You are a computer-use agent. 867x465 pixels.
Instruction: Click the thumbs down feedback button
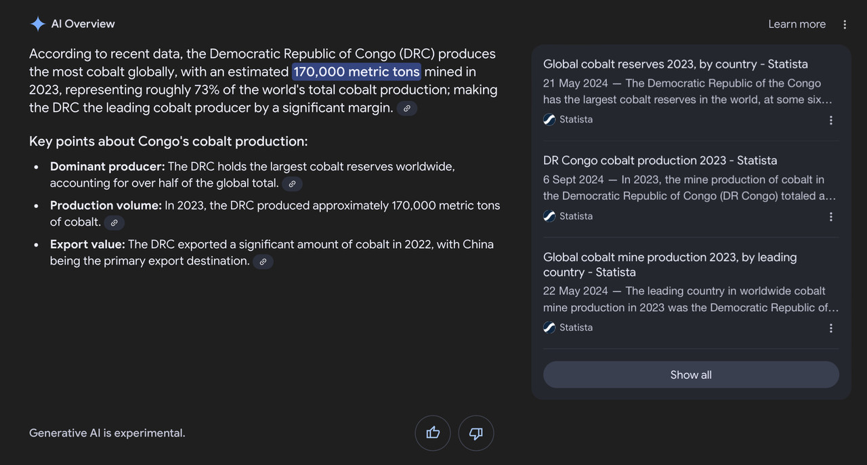tap(476, 433)
